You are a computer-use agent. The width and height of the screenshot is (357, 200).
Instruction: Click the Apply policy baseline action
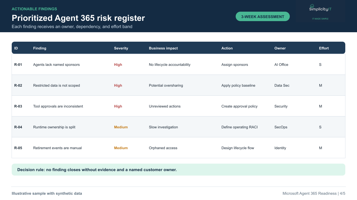click(x=238, y=85)
